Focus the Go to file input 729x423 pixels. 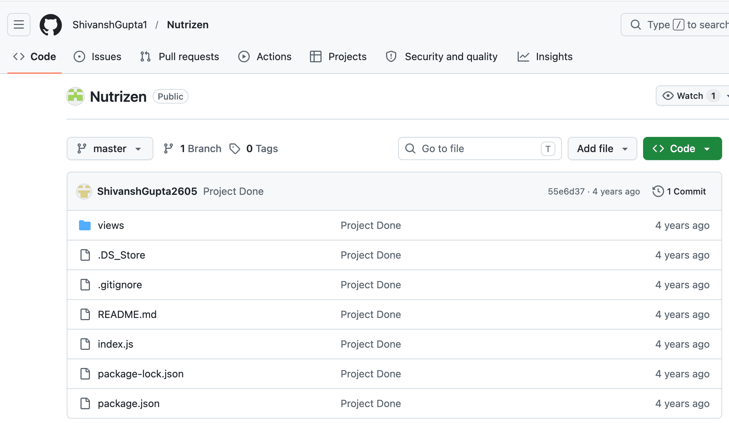[x=480, y=148]
